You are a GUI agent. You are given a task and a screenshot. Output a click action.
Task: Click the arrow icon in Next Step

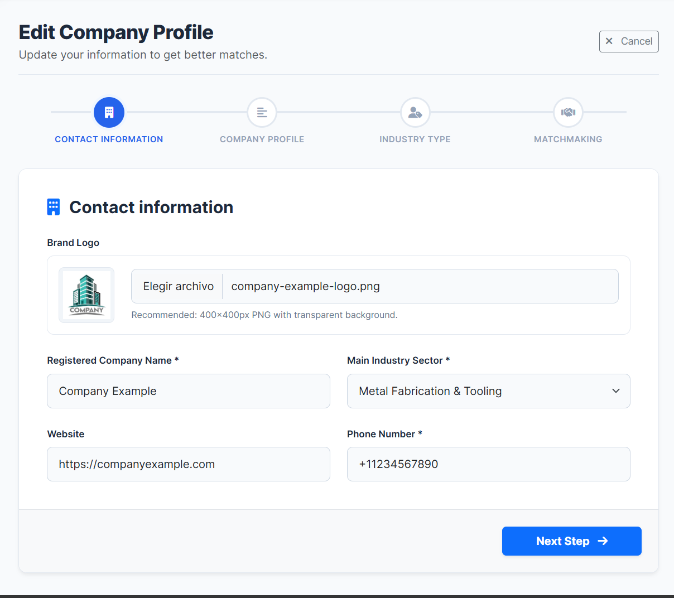[603, 541]
